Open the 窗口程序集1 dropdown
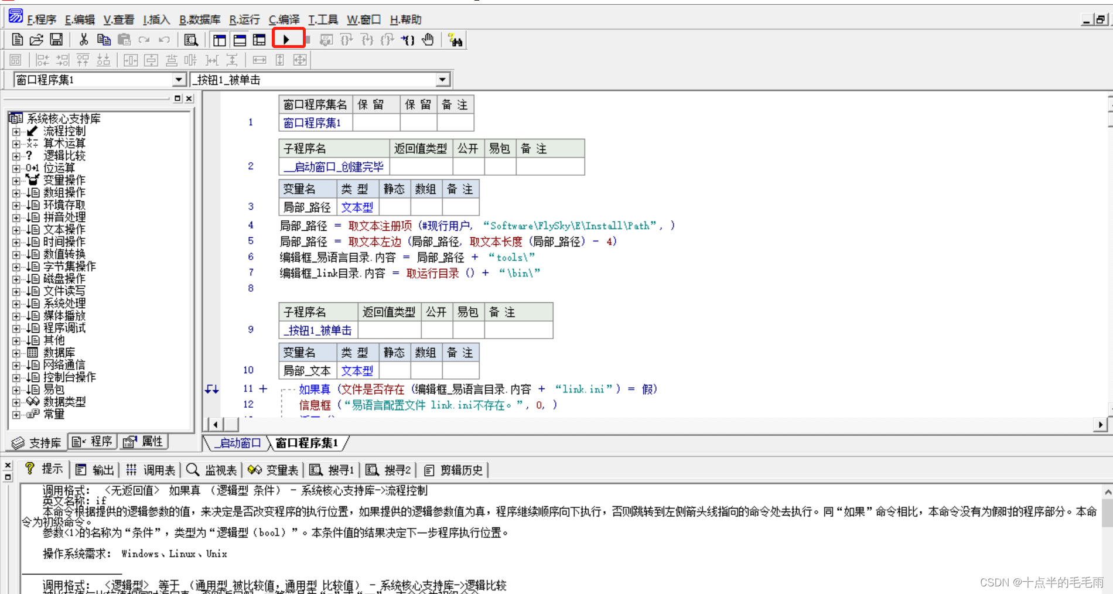Image resolution: width=1113 pixels, height=594 pixels. [x=178, y=79]
